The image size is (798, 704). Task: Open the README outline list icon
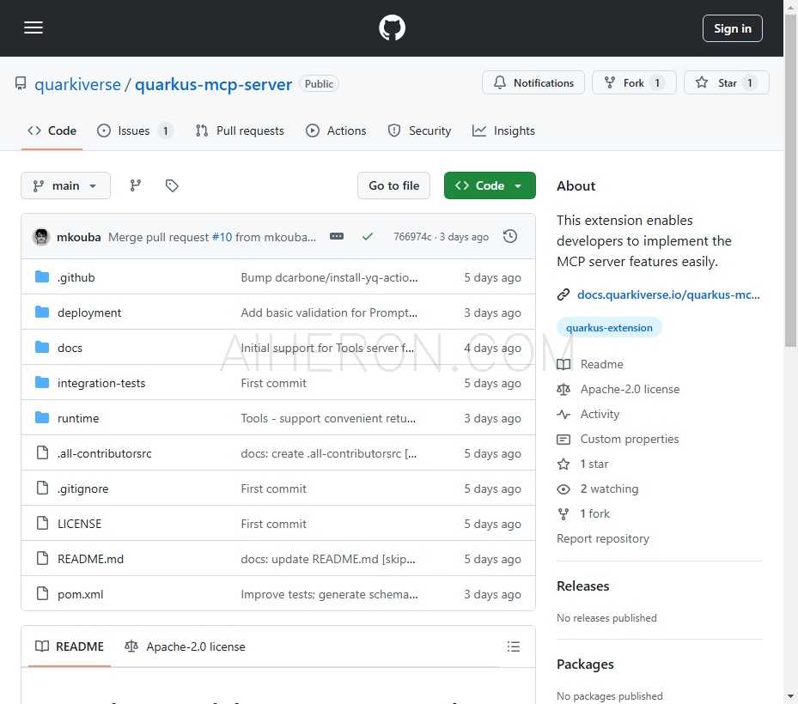514,646
